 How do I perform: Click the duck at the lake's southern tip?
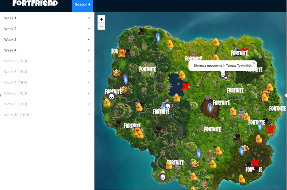pos(177,98)
